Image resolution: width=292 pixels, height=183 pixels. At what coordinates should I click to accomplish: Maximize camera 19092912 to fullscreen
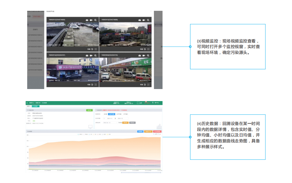(x=96, y=49)
